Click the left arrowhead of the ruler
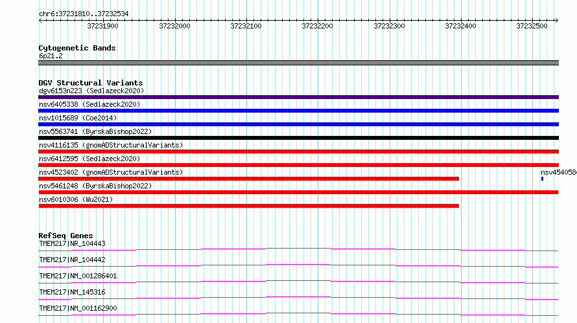The height and width of the screenshot is (323, 577). tap(40, 21)
